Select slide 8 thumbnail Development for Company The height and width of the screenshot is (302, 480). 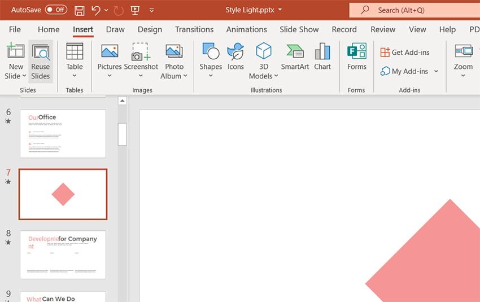click(x=63, y=254)
